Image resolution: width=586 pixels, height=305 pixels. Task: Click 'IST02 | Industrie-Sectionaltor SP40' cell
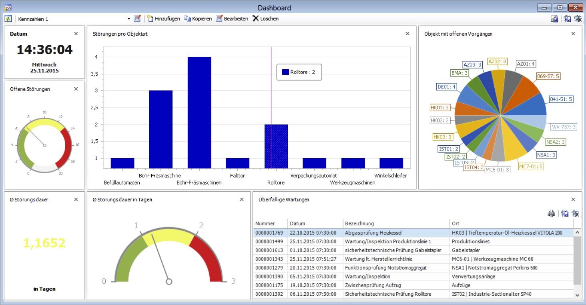[512, 294]
